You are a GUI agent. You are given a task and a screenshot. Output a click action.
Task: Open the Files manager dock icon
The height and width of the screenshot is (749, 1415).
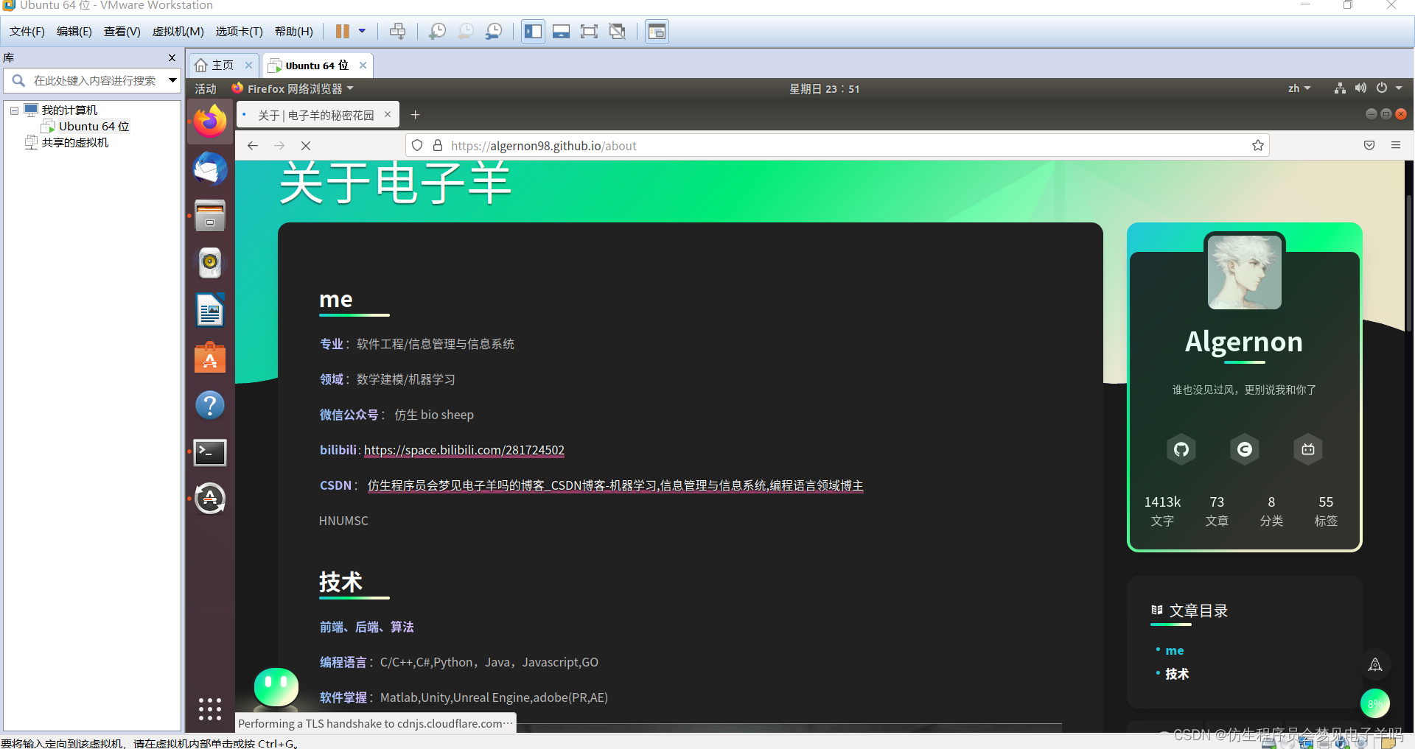[210, 216]
